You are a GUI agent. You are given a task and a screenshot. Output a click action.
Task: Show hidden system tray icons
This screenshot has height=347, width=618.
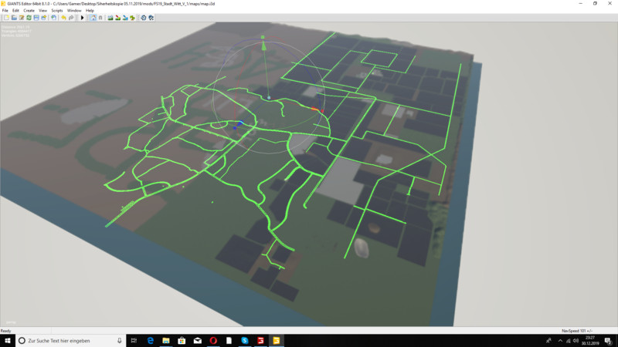coord(549,340)
